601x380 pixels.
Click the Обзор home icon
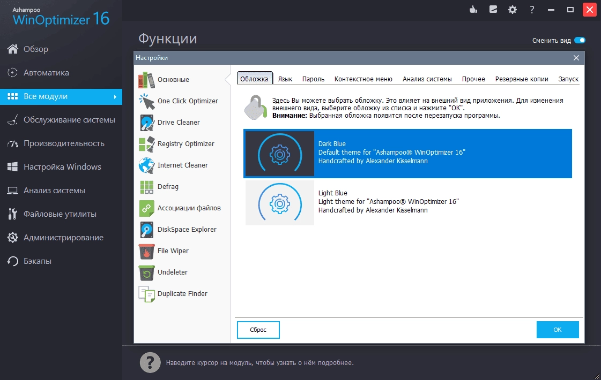13,49
